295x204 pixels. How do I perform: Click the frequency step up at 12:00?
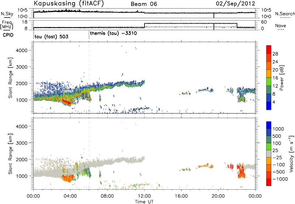pyautogui.click(x=144, y=25)
